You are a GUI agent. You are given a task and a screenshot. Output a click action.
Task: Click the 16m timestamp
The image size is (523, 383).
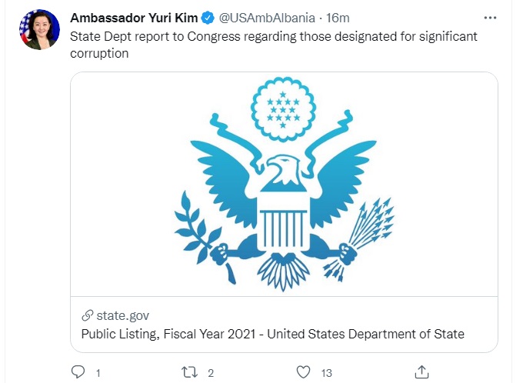338,18
